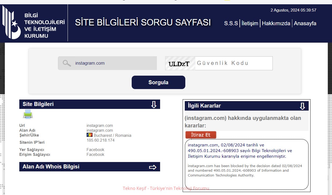Click the Güvenlik Kodu input field
Screen dimensions: 332x195
click(234, 63)
